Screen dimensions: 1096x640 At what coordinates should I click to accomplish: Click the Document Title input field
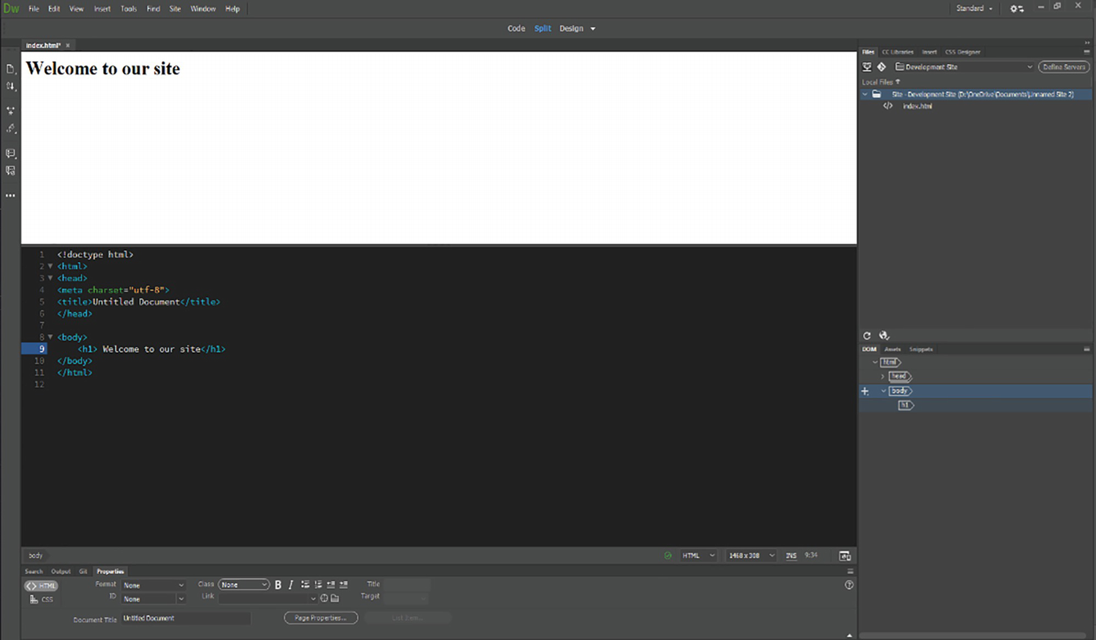(186, 618)
